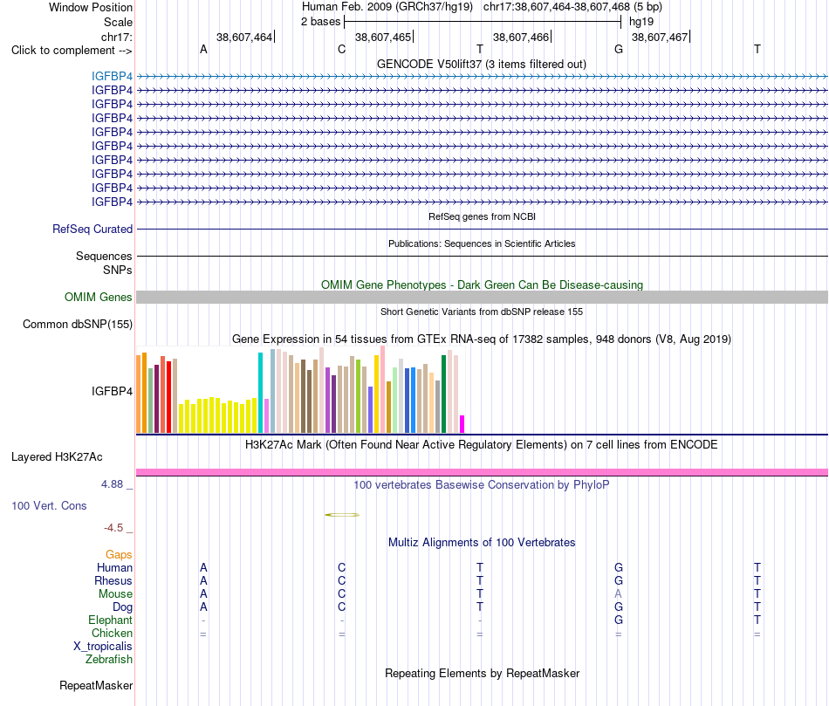The image size is (829, 706).
Task: Click the Rhesus species label
Action: point(113,580)
